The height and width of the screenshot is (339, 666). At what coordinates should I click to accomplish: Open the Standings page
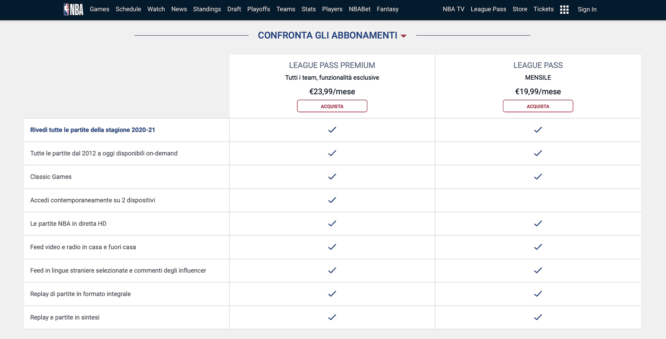pyautogui.click(x=207, y=9)
